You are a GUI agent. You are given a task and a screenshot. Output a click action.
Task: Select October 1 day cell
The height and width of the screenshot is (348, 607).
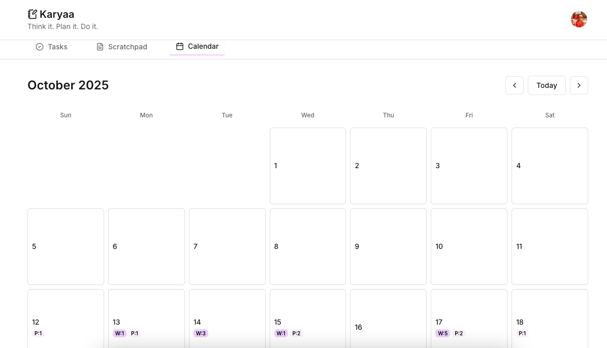(x=308, y=166)
